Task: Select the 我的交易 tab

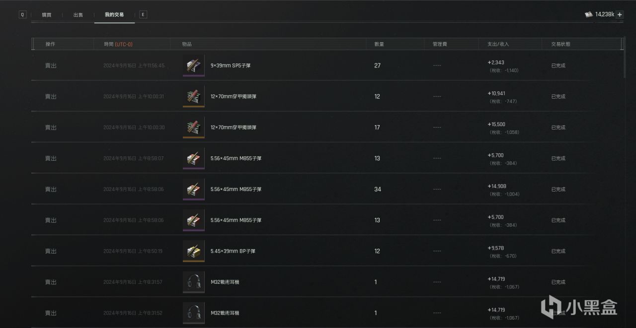Action: click(x=114, y=15)
